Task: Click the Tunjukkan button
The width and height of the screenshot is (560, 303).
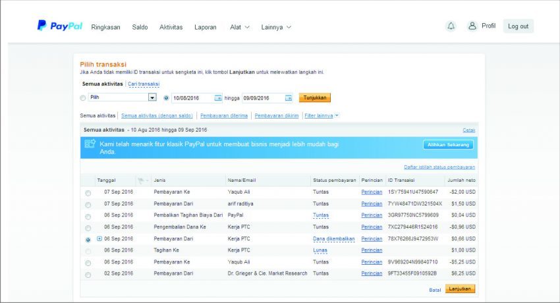Action: (x=314, y=97)
